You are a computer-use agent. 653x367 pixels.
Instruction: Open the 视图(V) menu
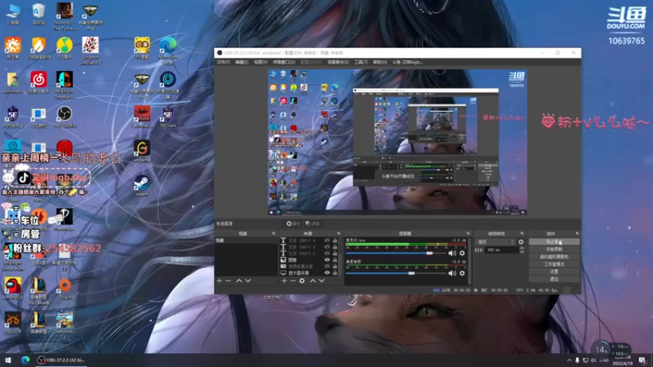pos(260,62)
